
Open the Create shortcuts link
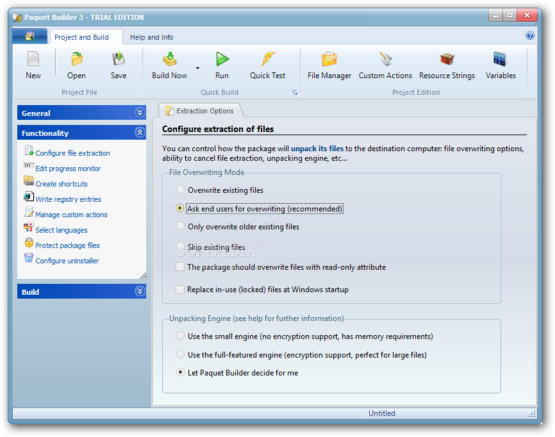click(62, 184)
